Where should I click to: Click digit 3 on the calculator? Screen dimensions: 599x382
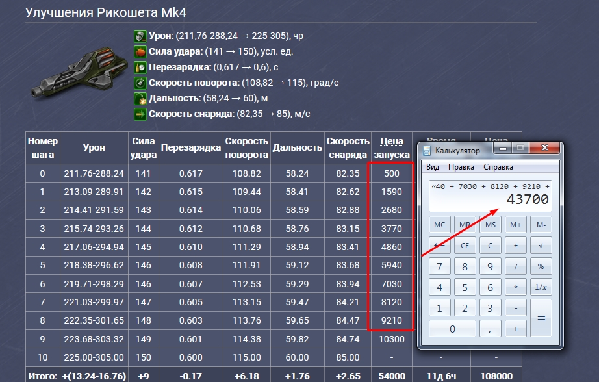[490, 308]
